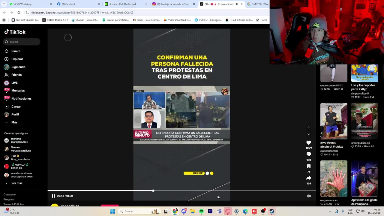Click the Company footer link
384x216 pixels.
point(10,194)
